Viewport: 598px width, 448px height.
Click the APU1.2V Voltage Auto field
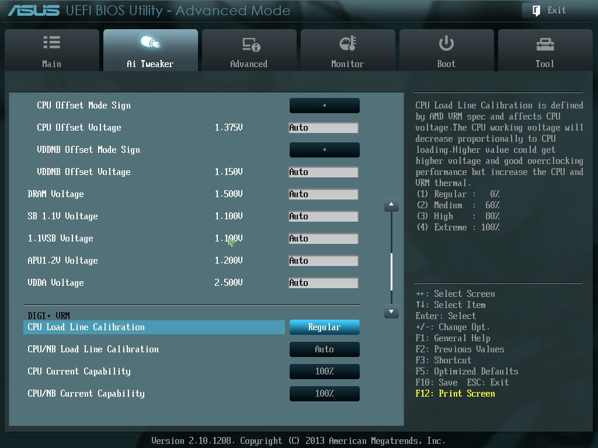pyautogui.click(x=324, y=261)
